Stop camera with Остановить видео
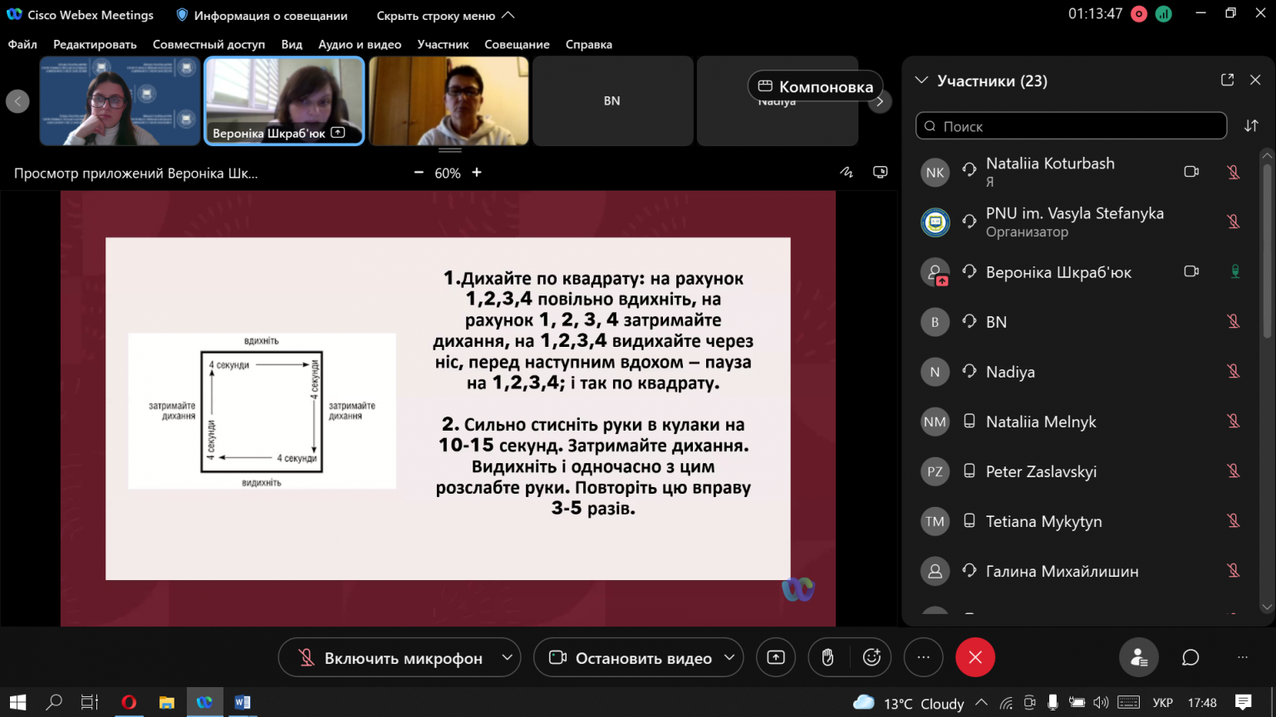1276x717 pixels. (630, 657)
